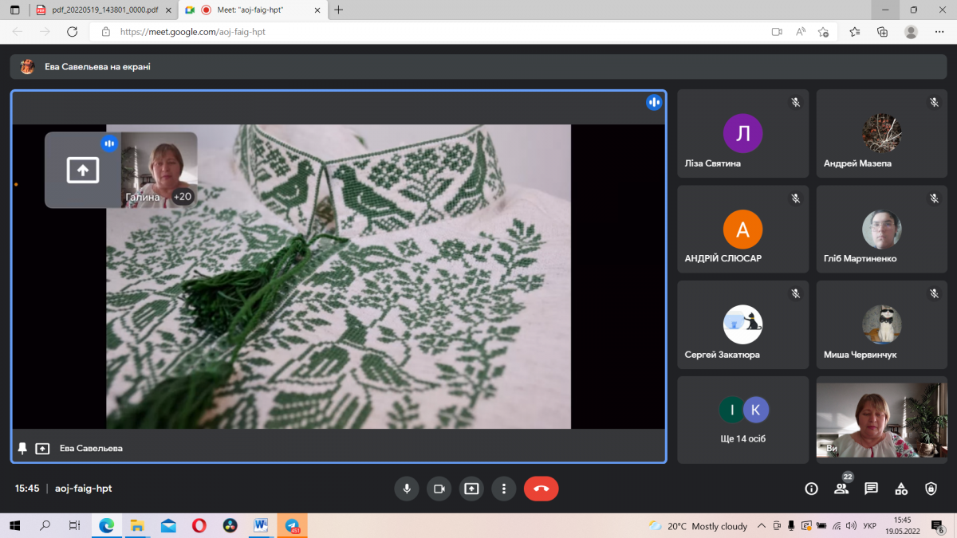Screen dimensions: 957x538
Task: Toggle the camera on or off
Action: point(439,489)
